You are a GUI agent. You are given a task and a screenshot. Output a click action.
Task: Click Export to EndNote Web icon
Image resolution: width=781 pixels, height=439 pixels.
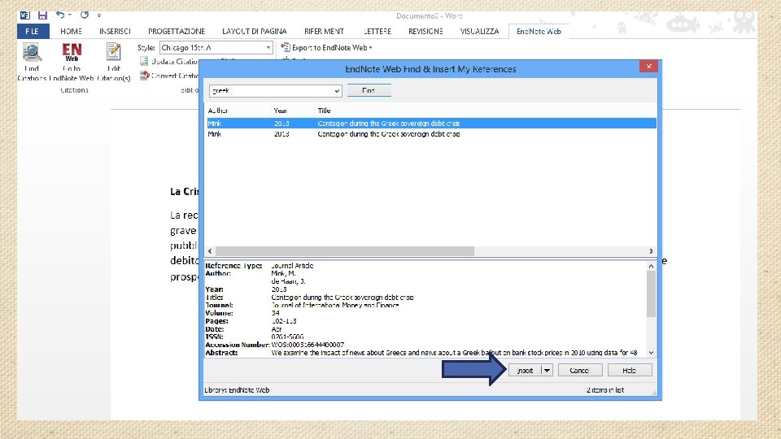(286, 47)
